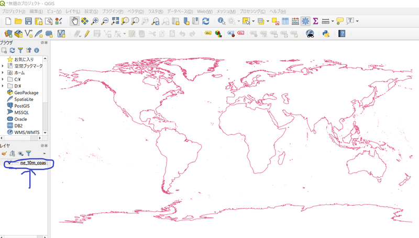The height and width of the screenshot is (238, 419).
Task: Select GeoPackage in the browser tree
Action: (26, 93)
